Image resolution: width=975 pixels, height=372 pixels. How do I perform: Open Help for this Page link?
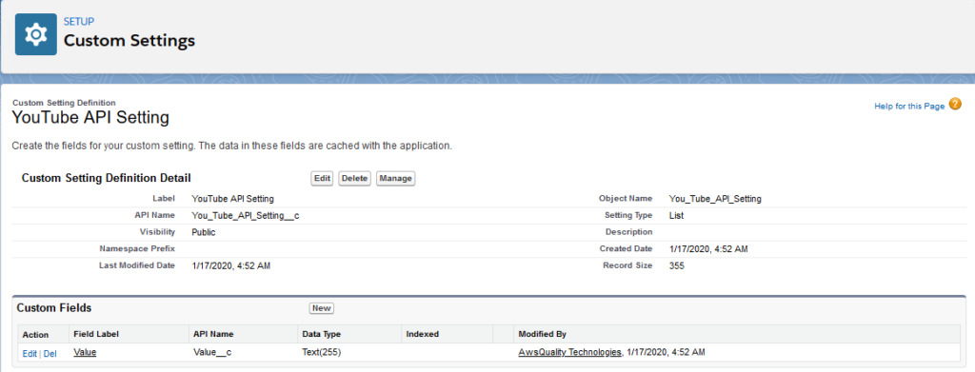909,107
